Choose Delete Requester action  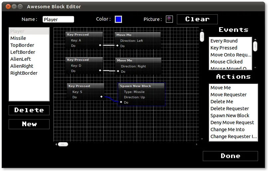click(x=233, y=109)
